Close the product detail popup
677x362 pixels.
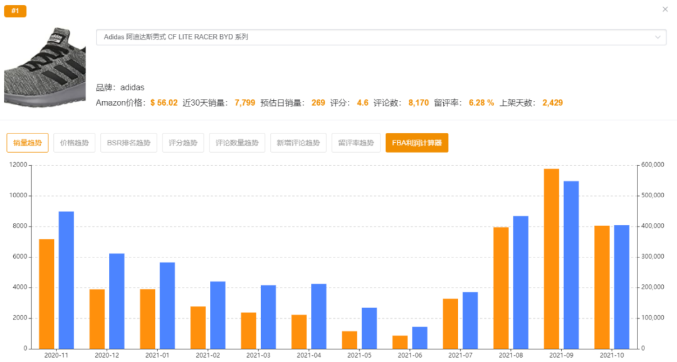665,9
